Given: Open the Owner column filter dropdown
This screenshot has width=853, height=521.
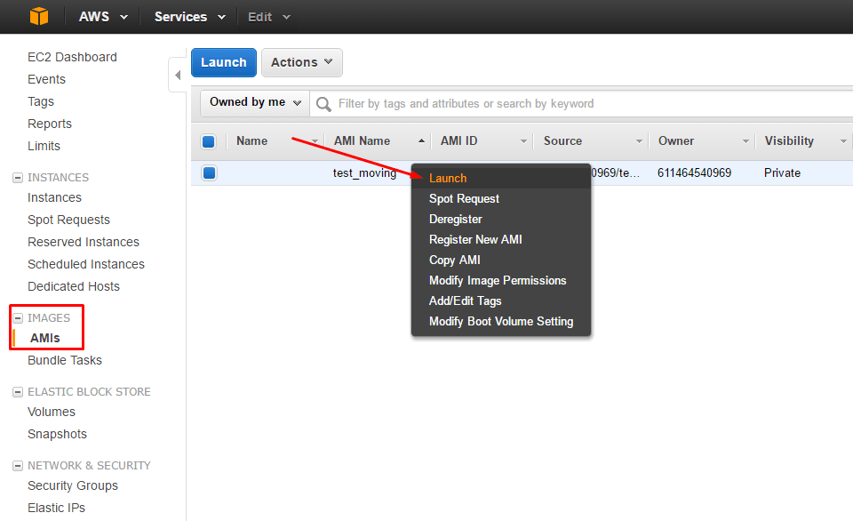Looking at the screenshot, I should [743, 140].
